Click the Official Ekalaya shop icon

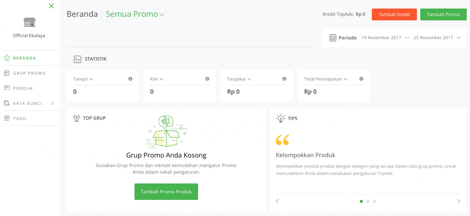[x=29, y=22]
